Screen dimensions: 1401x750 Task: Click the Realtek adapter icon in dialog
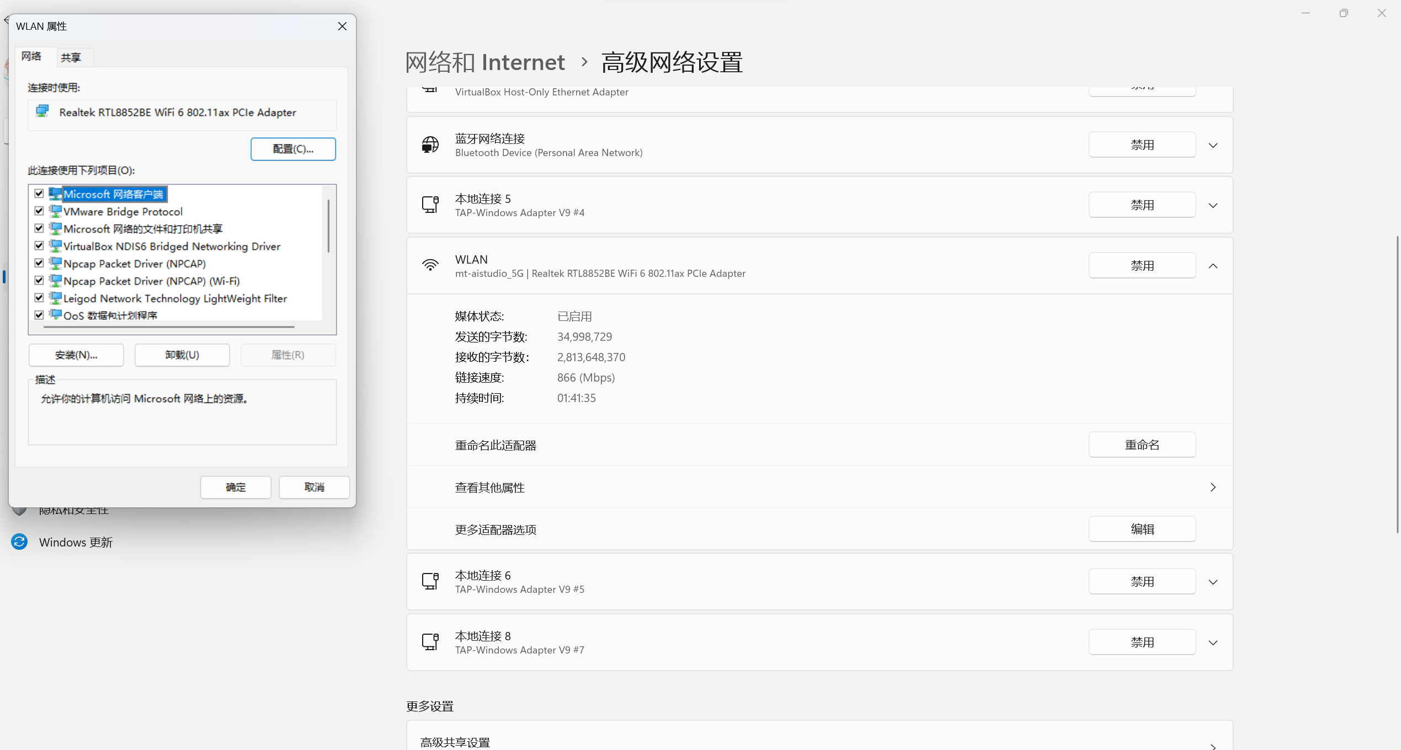click(42, 111)
